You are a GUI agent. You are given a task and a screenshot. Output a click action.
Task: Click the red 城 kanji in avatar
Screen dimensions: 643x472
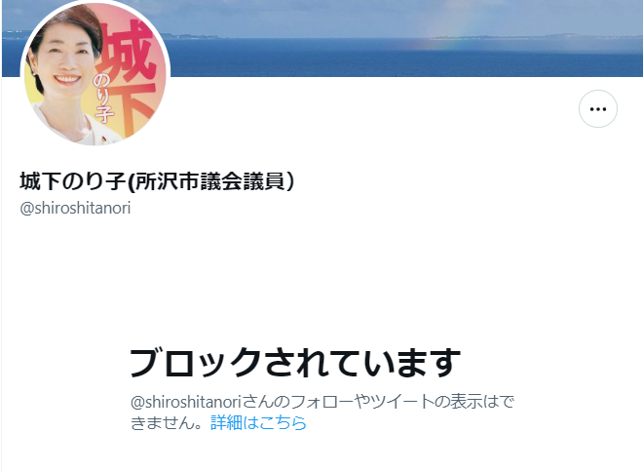127,52
